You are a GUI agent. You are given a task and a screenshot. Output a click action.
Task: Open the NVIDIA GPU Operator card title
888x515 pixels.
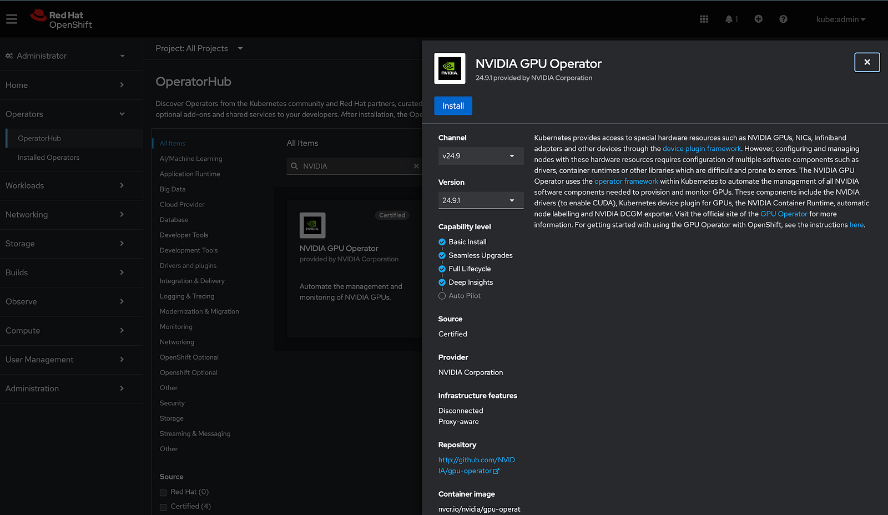tap(339, 249)
